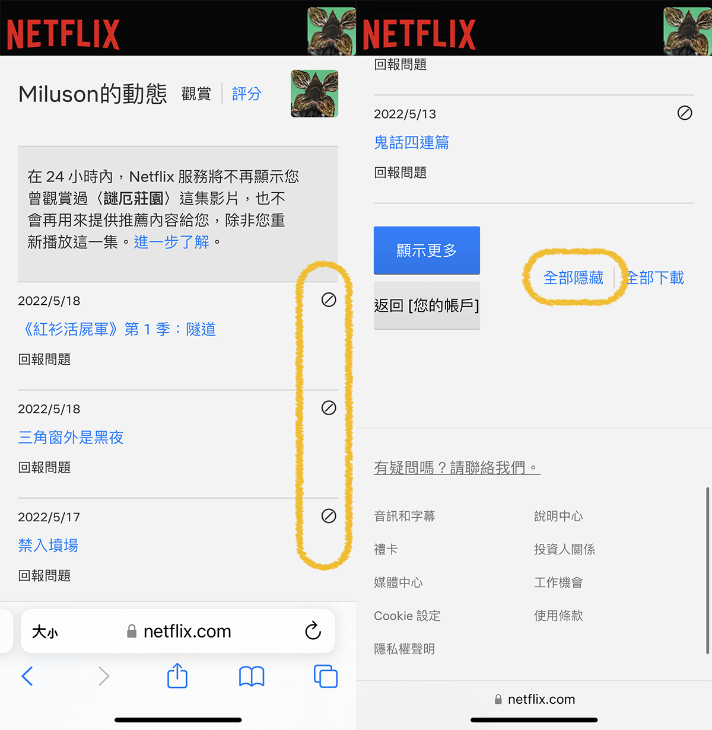Click 回報問題 under 《紅衫活屍軍》
The width and height of the screenshot is (712, 730).
44,359
